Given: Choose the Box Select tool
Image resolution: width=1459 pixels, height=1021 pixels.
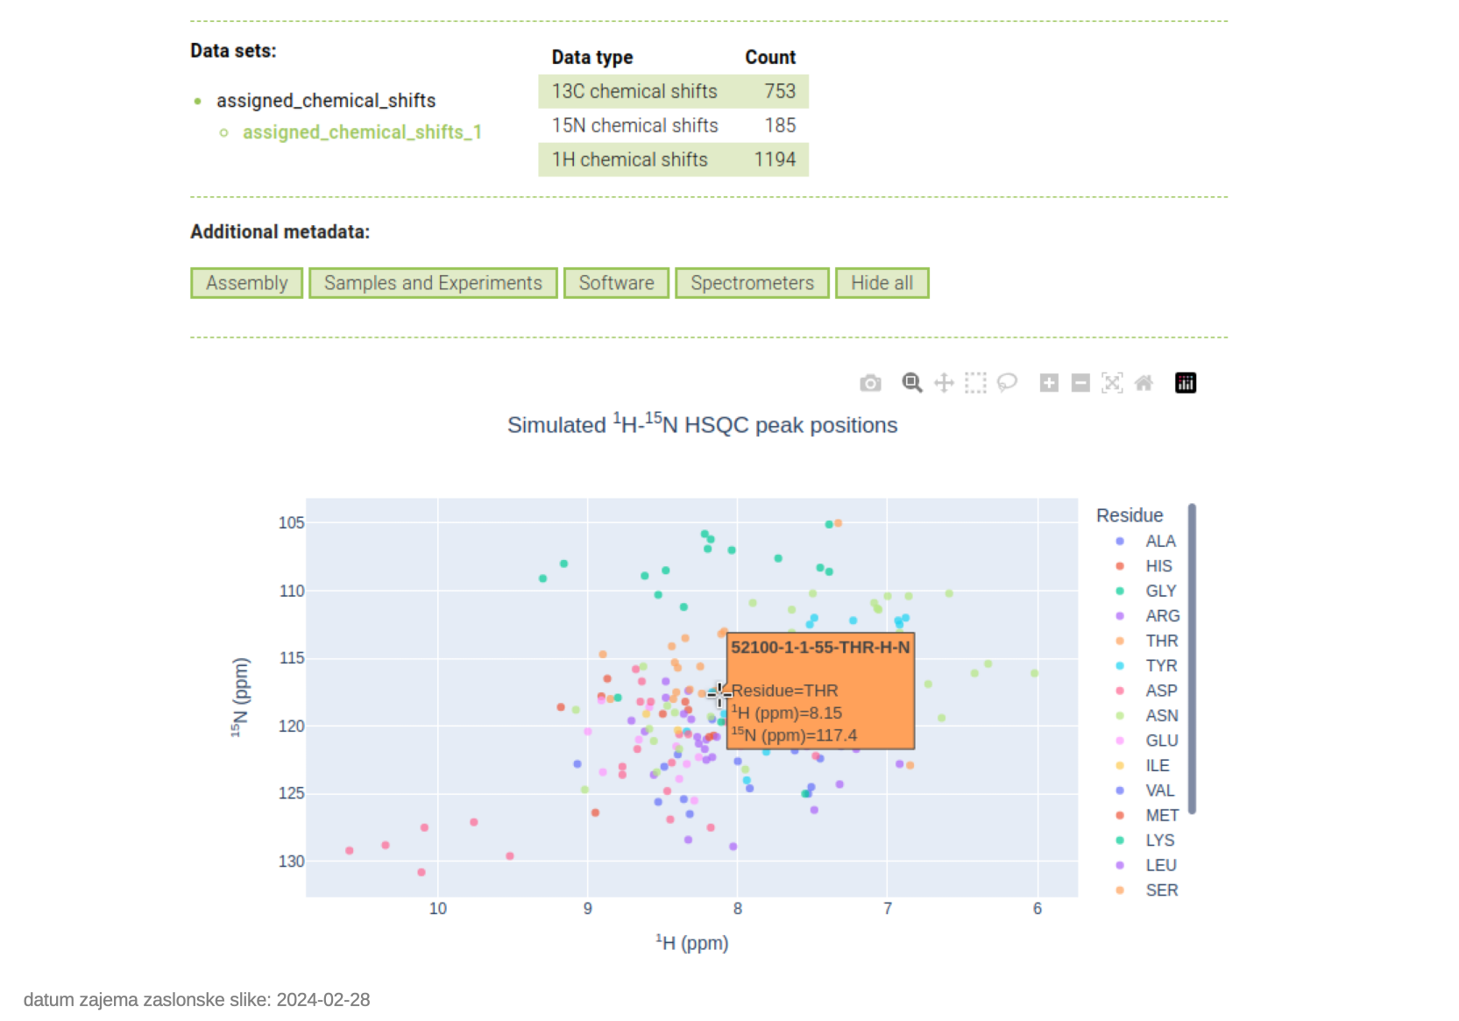Looking at the screenshot, I should 975,383.
